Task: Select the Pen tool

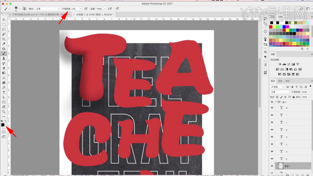Action: 4,88
